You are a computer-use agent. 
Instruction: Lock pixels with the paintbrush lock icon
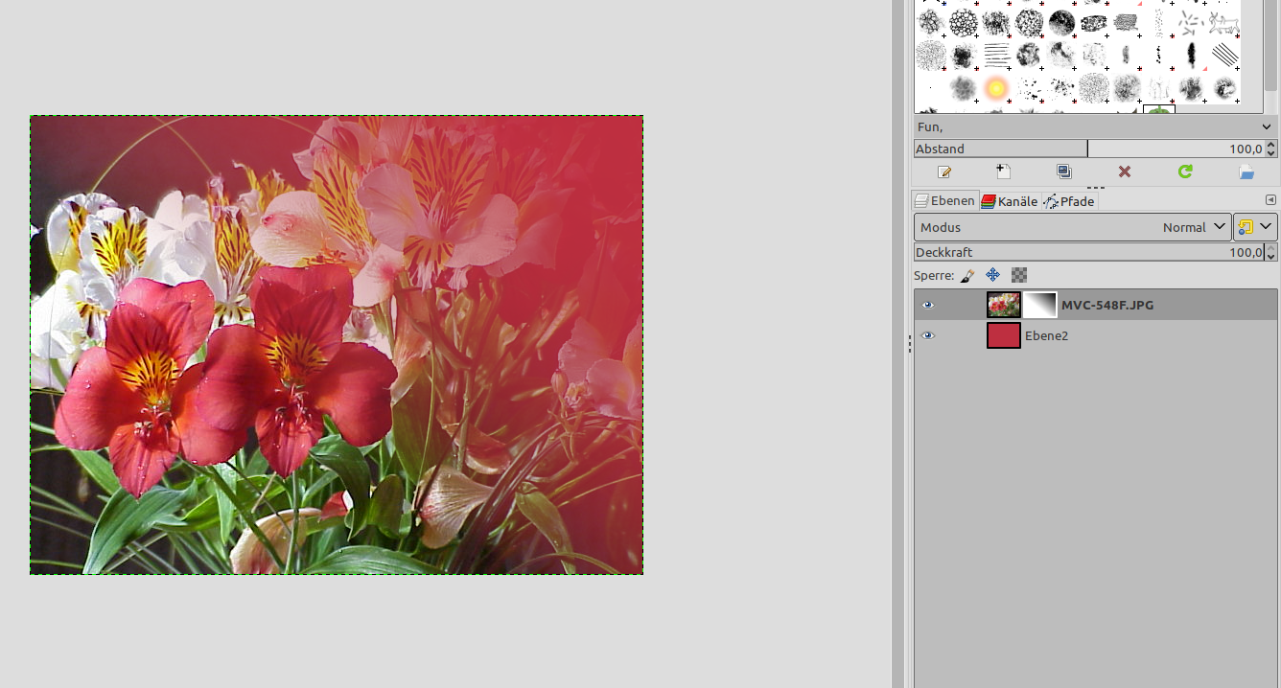click(968, 275)
